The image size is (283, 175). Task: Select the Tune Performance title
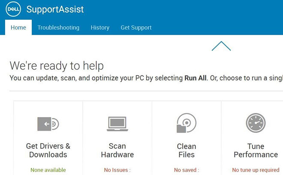tap(256, 151)
